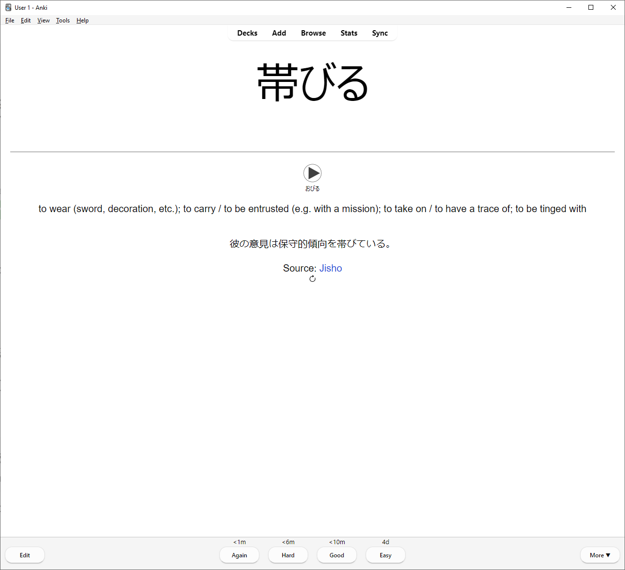
Task: Click the Anki app icon in title bar
Action: click(x=8, y=7)
